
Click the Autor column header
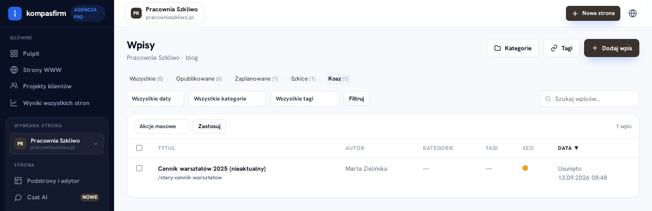[355, 148]
